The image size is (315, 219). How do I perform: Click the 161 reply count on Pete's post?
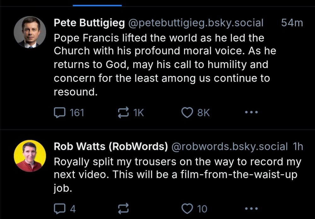[x=77, y=112]
